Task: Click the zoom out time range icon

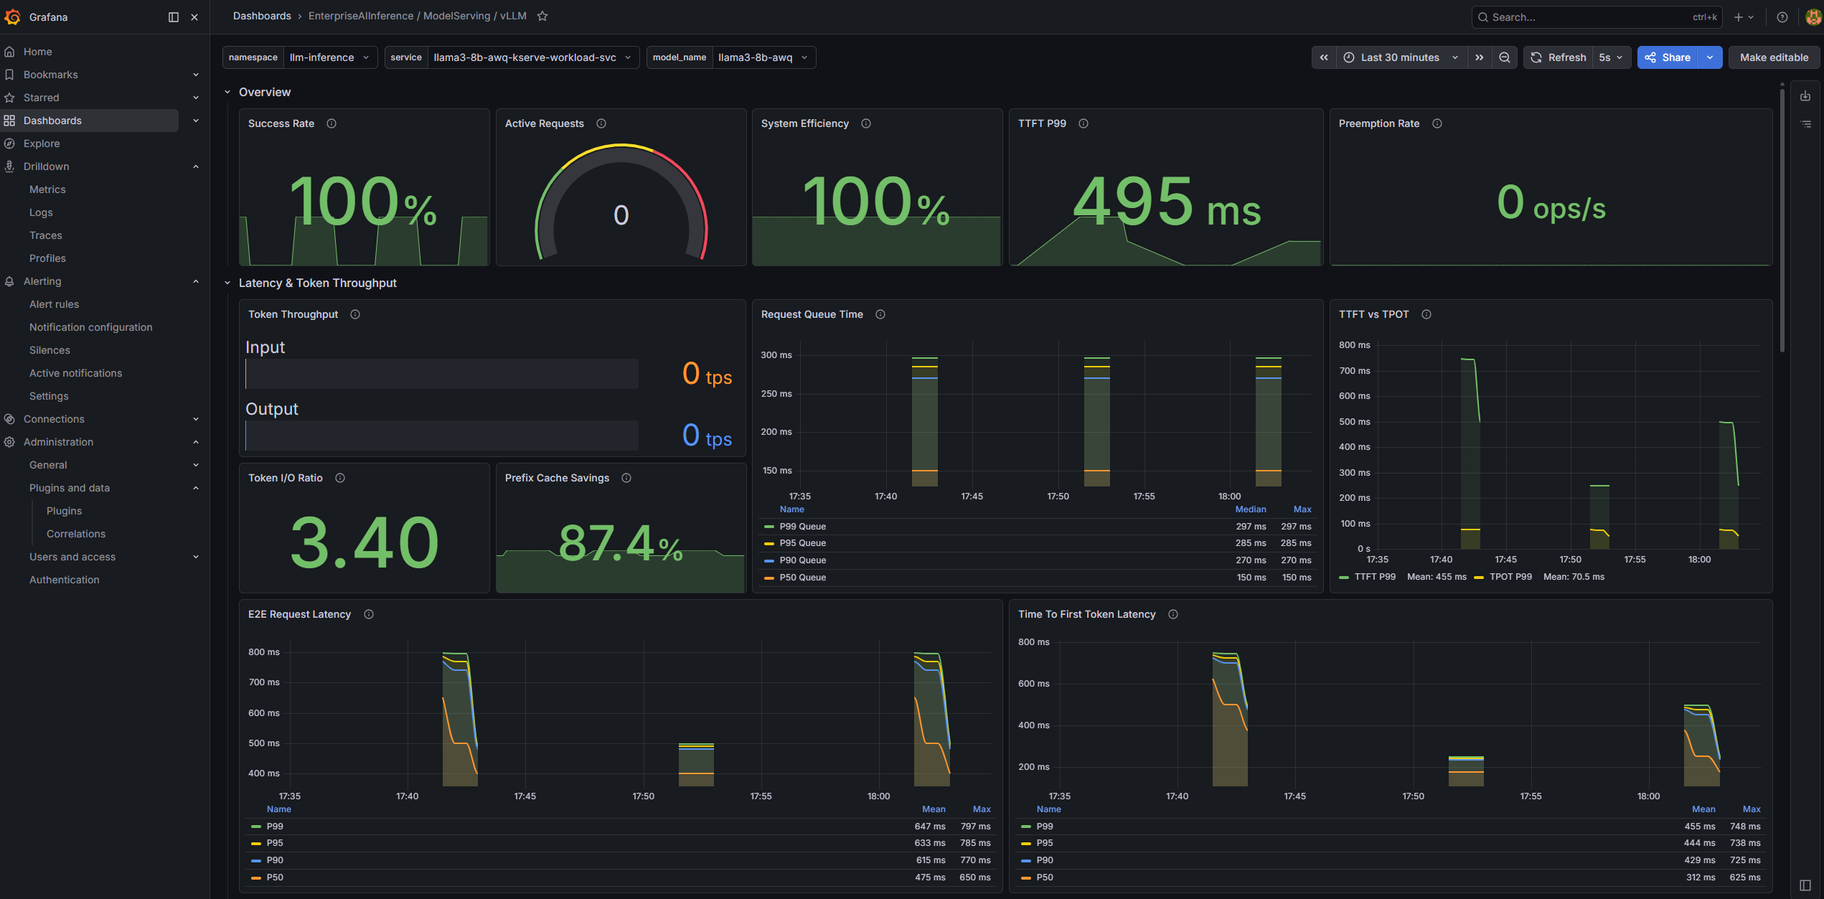Action: (x=1505, y=57)
